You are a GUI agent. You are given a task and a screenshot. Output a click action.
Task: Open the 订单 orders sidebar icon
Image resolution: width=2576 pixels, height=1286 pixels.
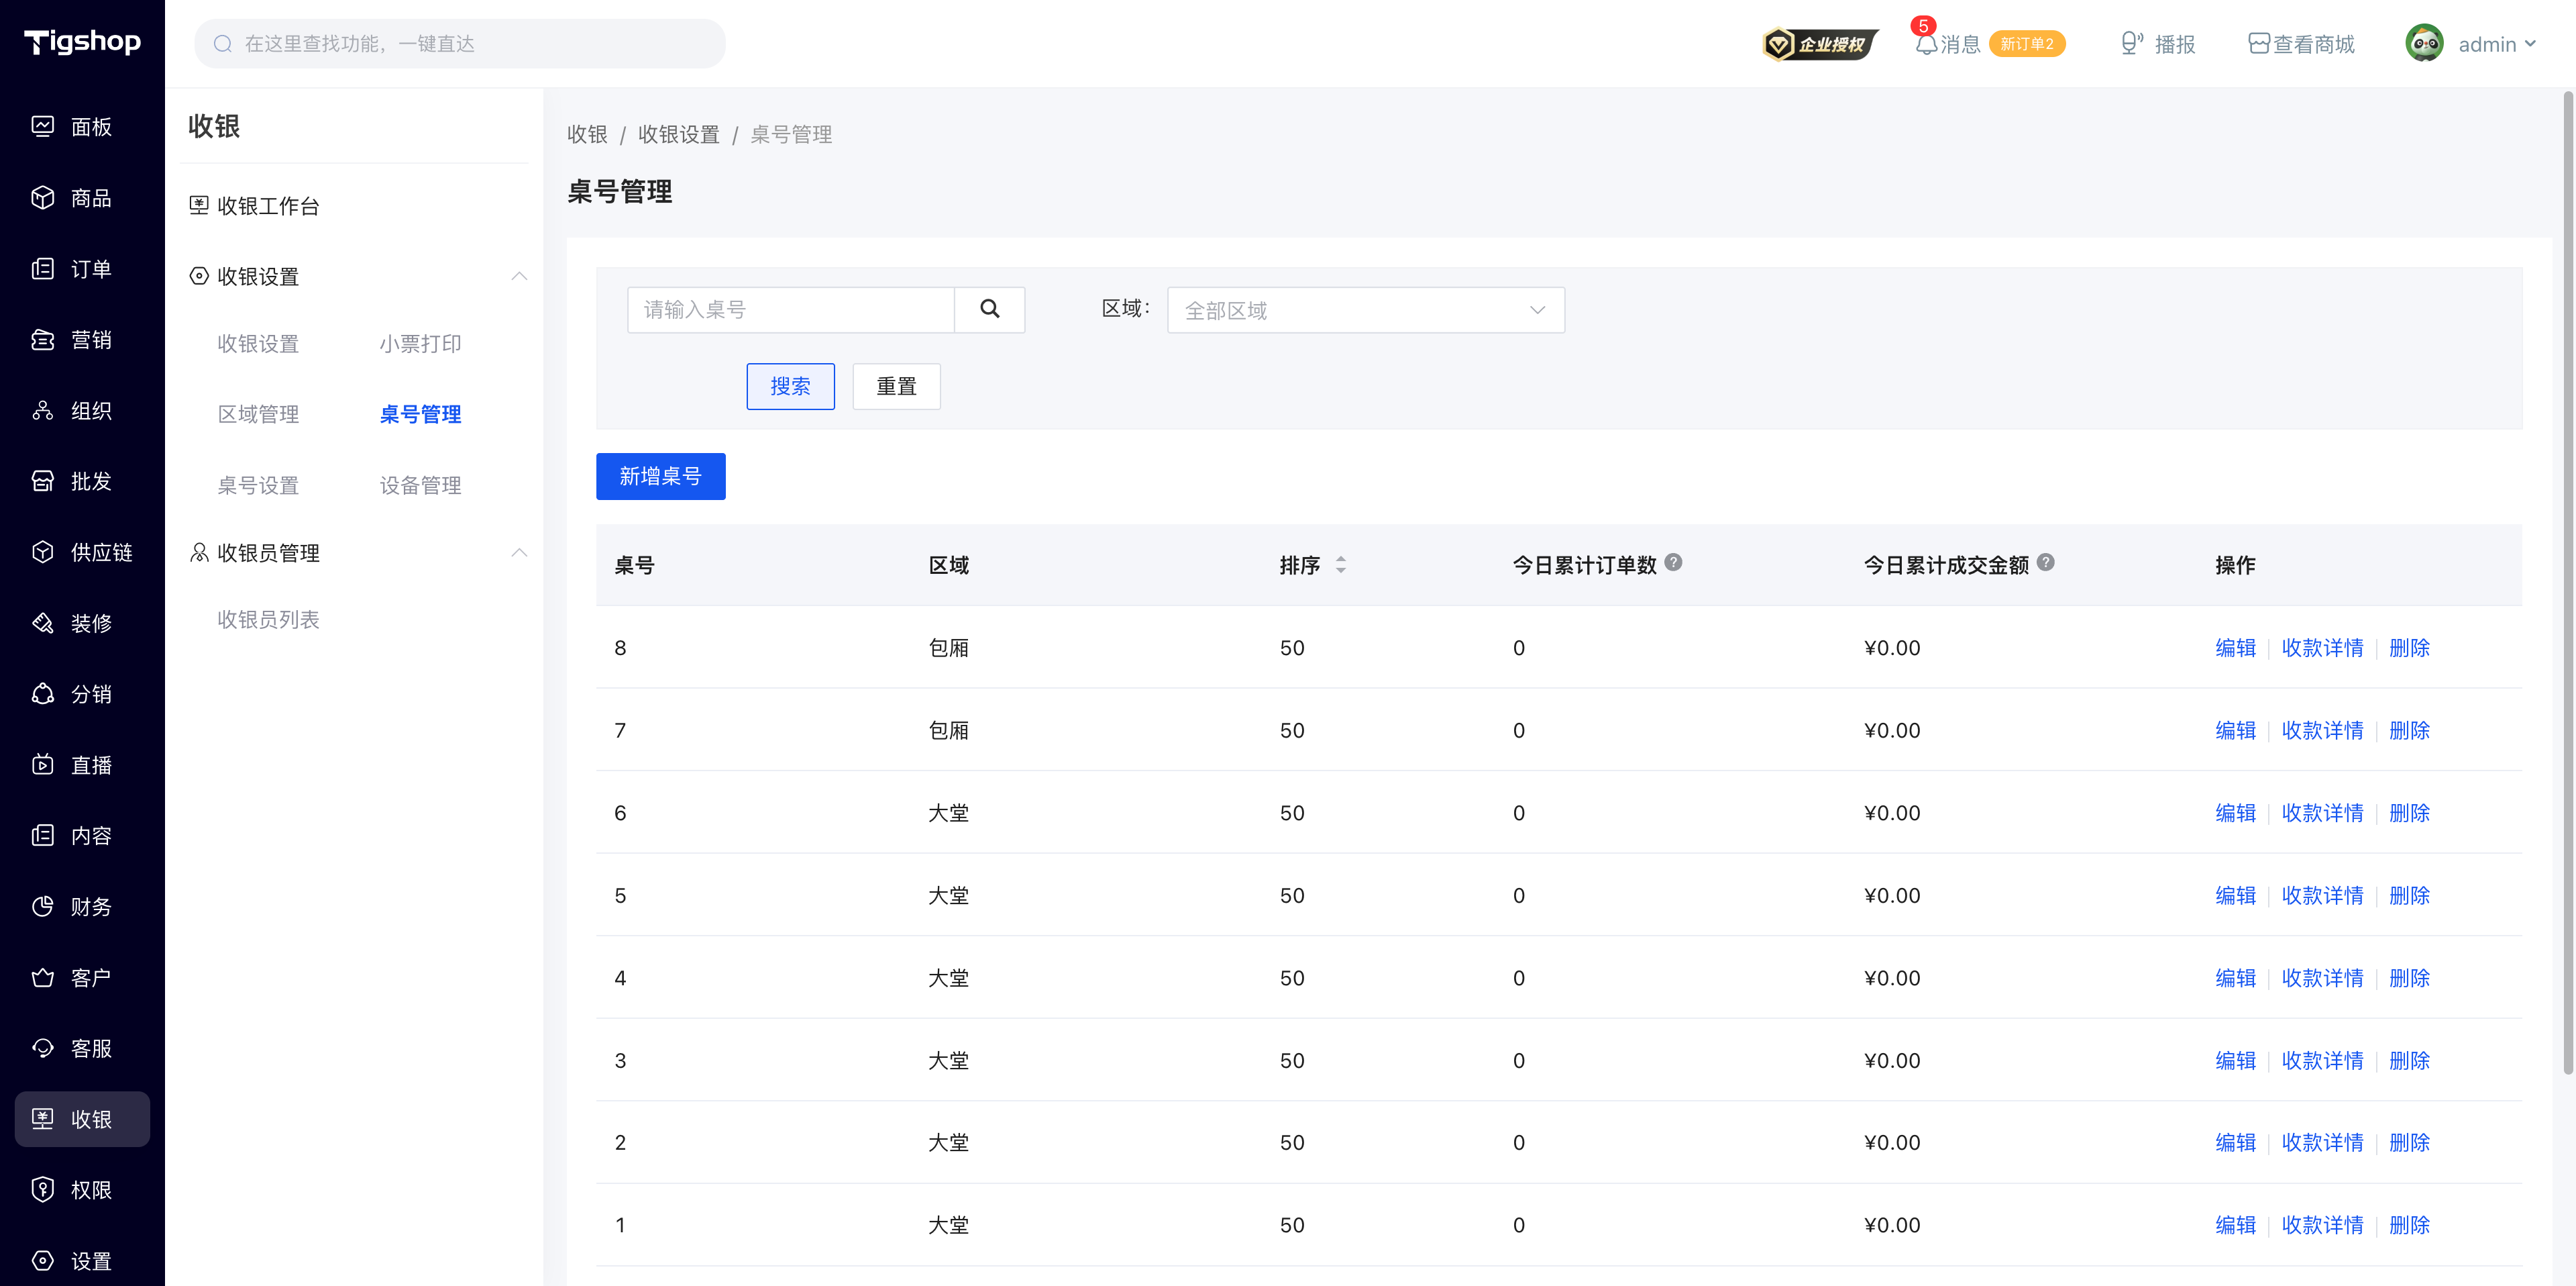[x=43, y=268]
